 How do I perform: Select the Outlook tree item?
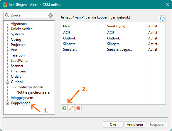click(17, 82)
